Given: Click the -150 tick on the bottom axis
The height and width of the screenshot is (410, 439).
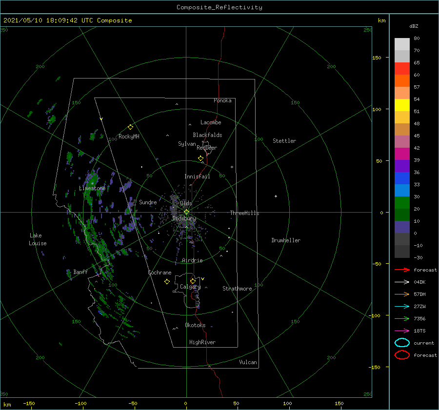Looking at the screenshot, I should click(29, 403).
